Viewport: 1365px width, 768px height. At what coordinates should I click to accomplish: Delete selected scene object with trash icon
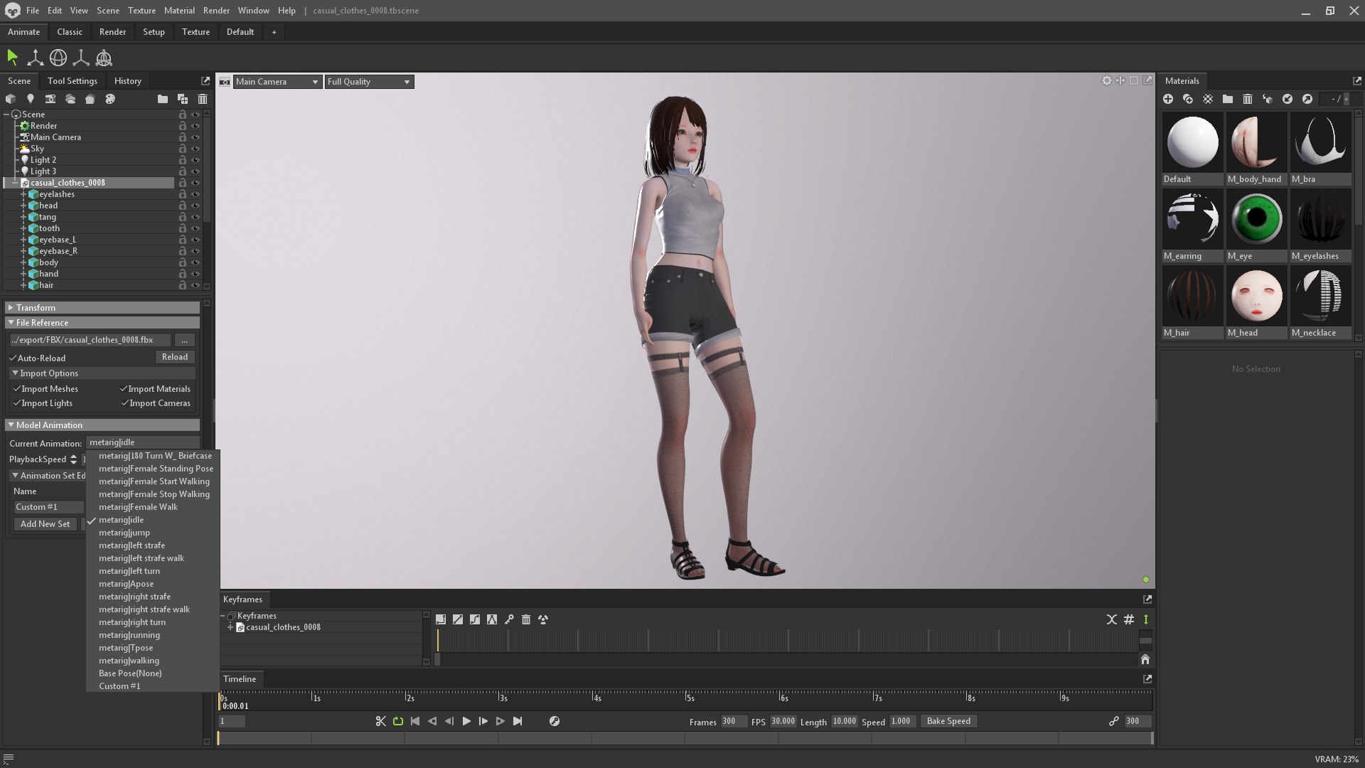203,99
